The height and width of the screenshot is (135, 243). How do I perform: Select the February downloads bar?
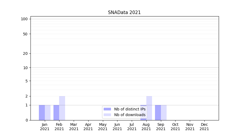click(62, 108)
